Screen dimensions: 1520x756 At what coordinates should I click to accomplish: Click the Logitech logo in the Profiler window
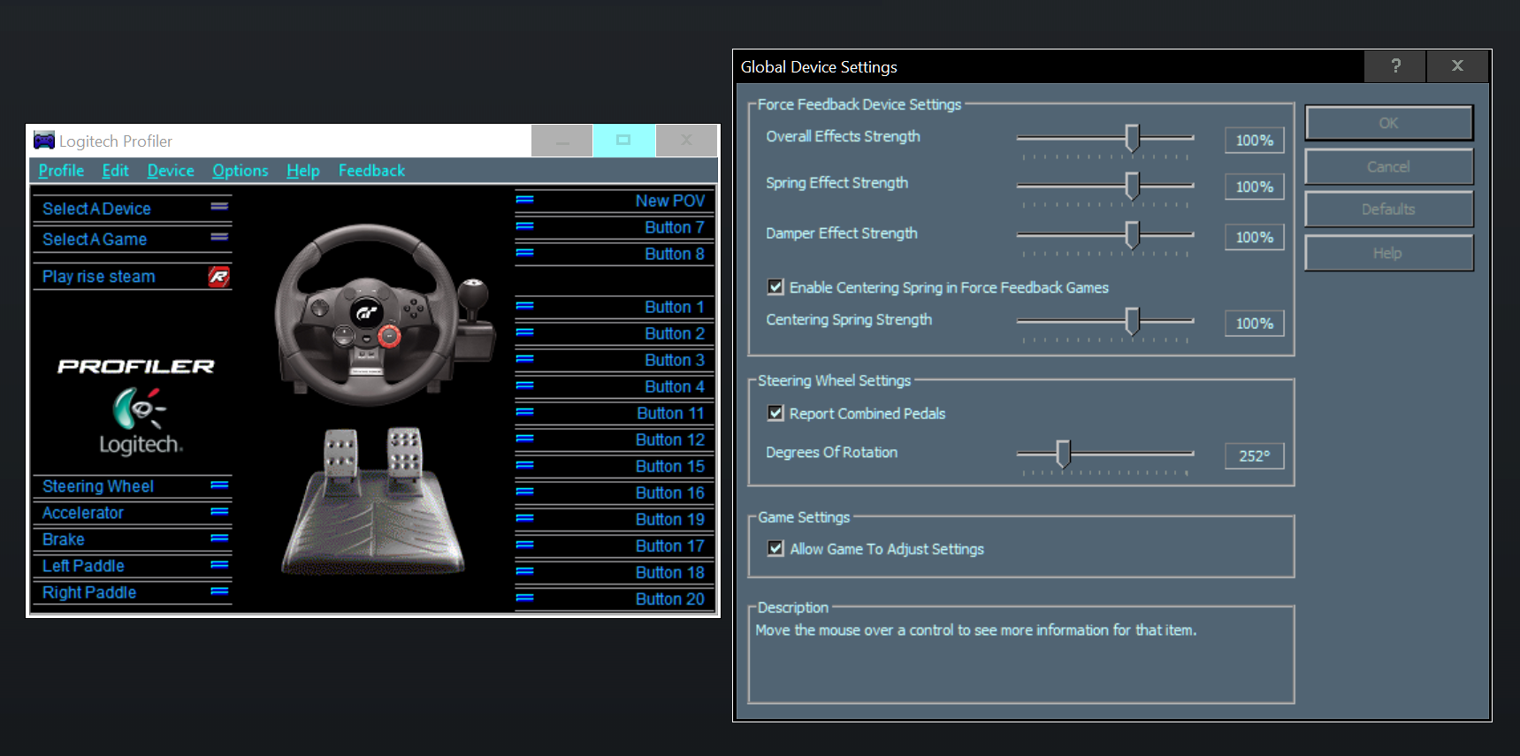click(x=141, y=423)
